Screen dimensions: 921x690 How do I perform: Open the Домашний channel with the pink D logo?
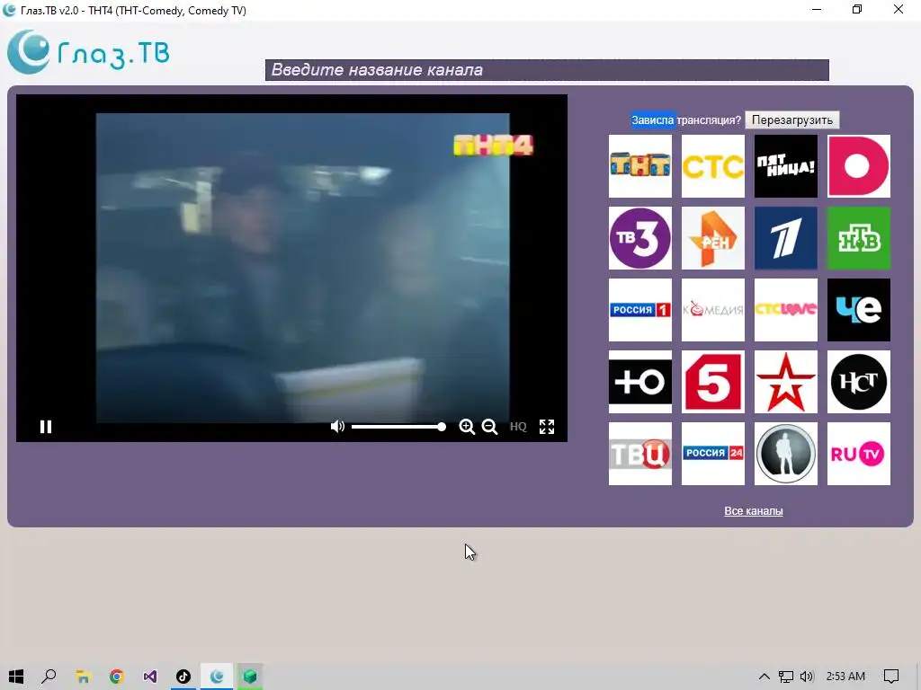(x=858, y=166)
